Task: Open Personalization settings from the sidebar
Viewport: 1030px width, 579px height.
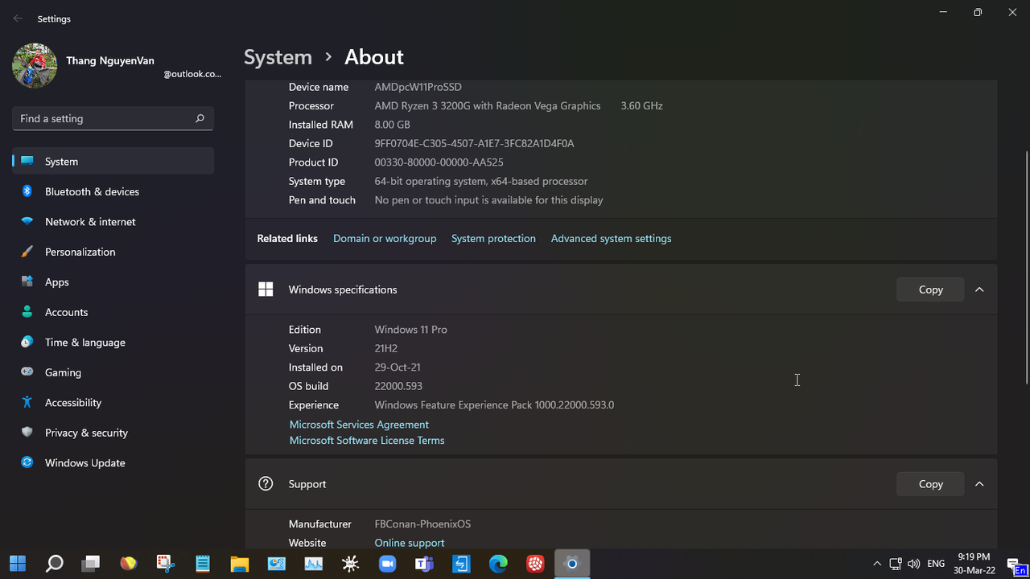Action: [x=80, y=252]
